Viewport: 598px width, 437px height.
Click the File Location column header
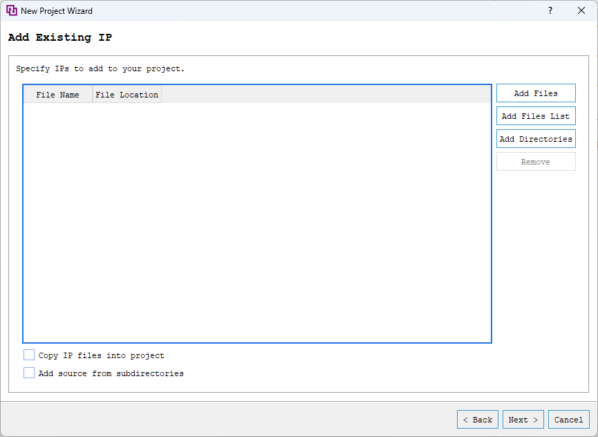coord(127,94)
